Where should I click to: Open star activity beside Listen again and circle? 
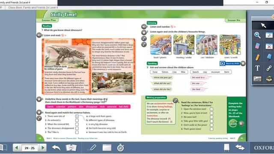click(144, 33)
